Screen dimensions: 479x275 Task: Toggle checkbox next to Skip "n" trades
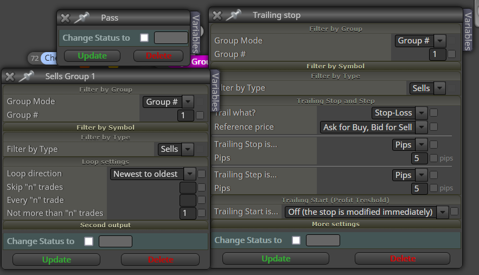201,187
